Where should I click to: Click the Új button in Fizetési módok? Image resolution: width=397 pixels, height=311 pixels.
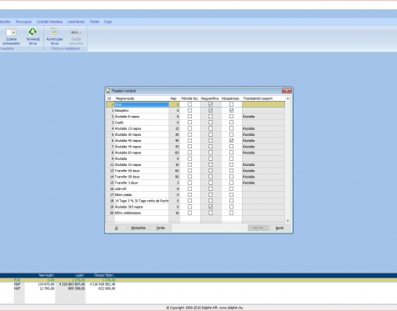[117, 228]
